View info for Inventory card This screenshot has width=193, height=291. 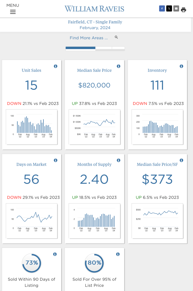point(181,66)
